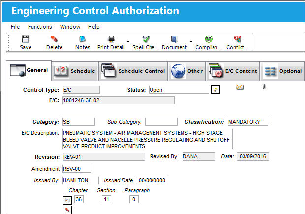Click the Classification label
Screen dimensions: 305x214
pos(204,122)
